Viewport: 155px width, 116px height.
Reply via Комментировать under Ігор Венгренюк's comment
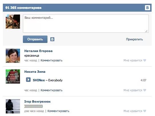58,111
